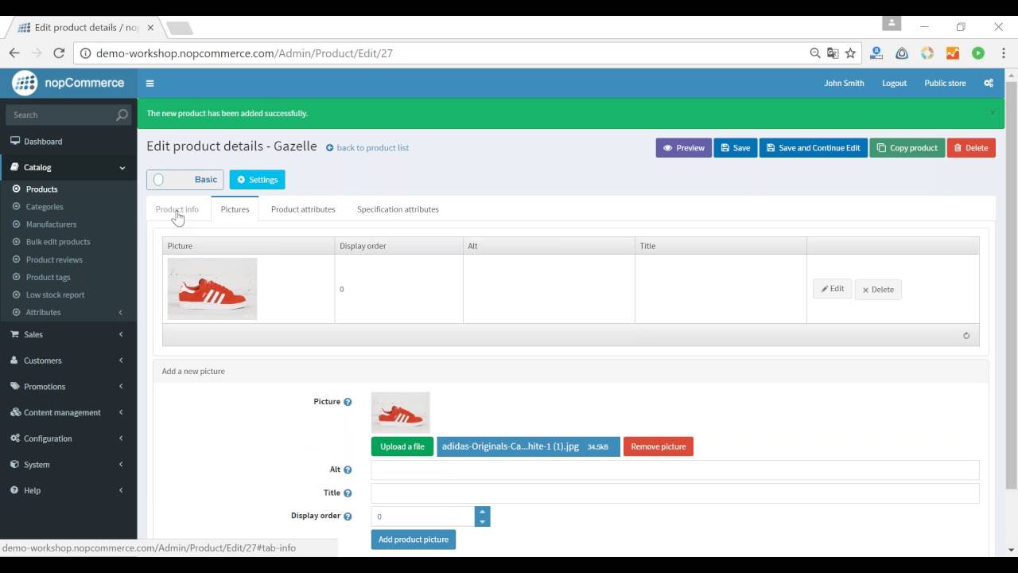Click Save and Continue Edit
1018x573 pixels.
(x=813, y=148)
